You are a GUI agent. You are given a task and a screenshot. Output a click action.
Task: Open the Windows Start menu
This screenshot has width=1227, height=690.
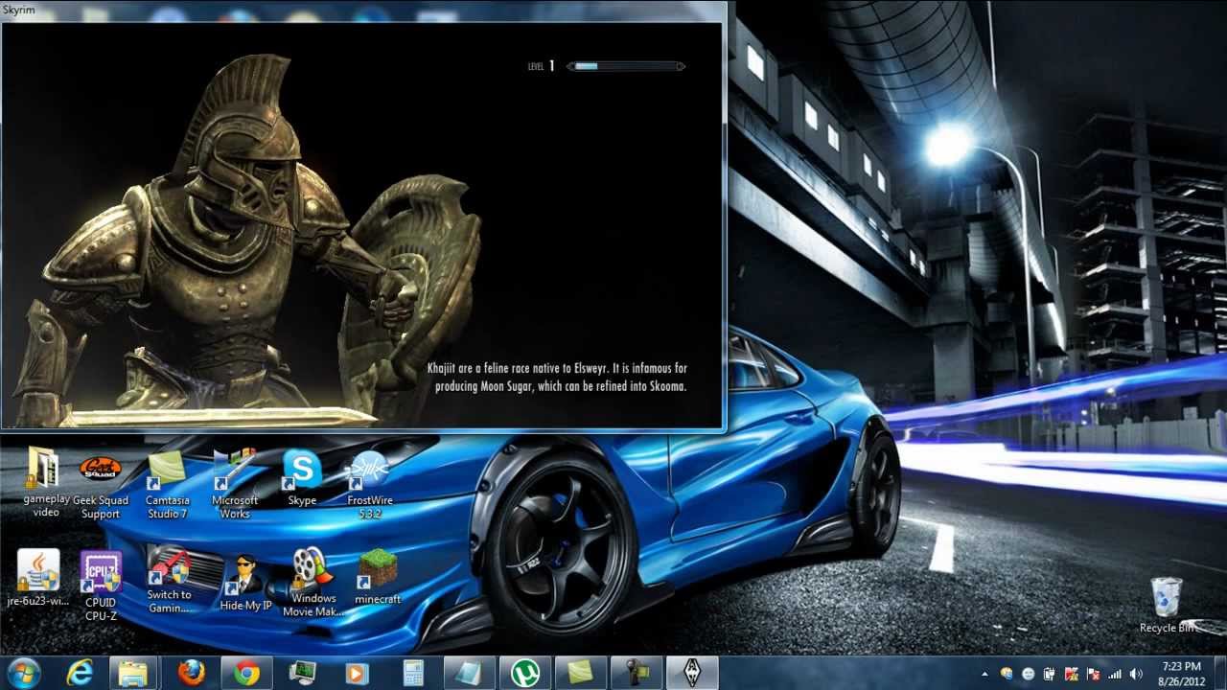(x=23, y=673)
